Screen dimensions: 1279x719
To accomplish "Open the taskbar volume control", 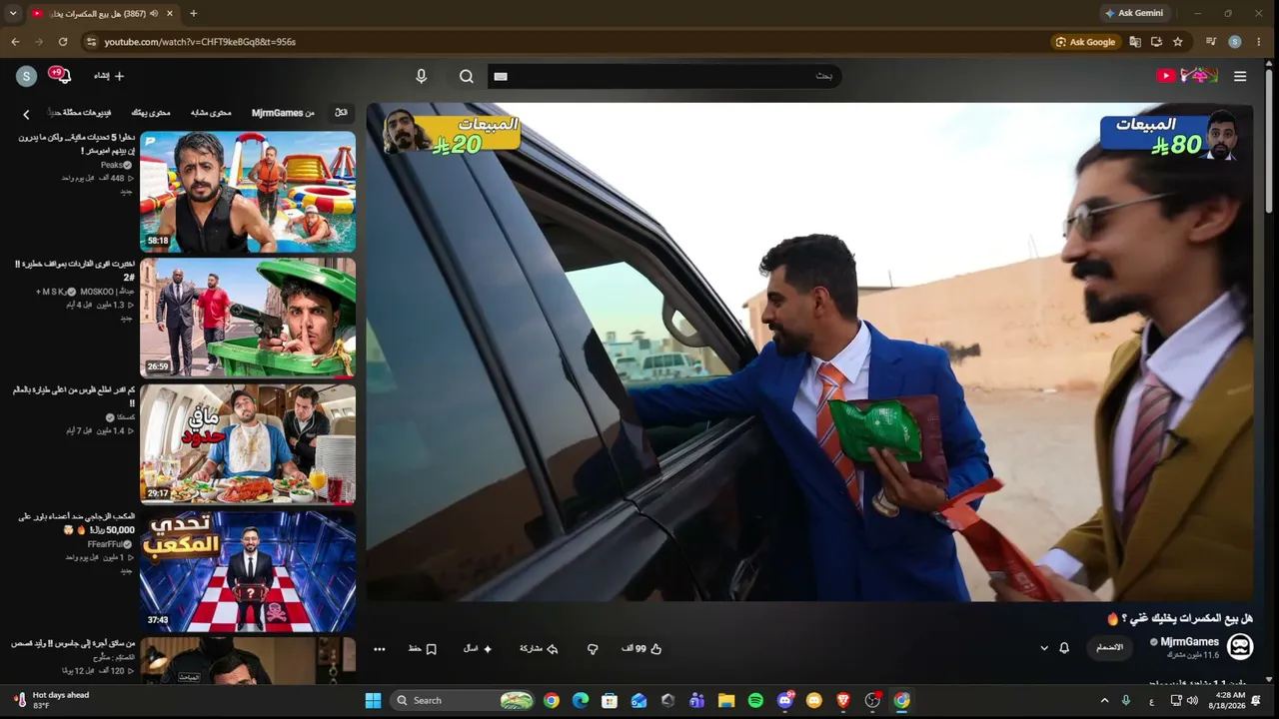I will pos(1192,700).
